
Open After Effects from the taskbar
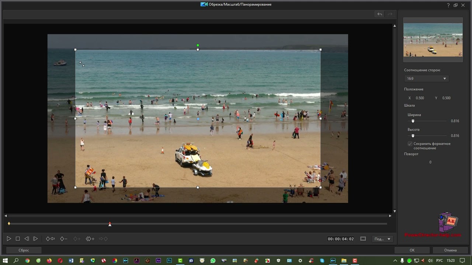tap(158, 261)
